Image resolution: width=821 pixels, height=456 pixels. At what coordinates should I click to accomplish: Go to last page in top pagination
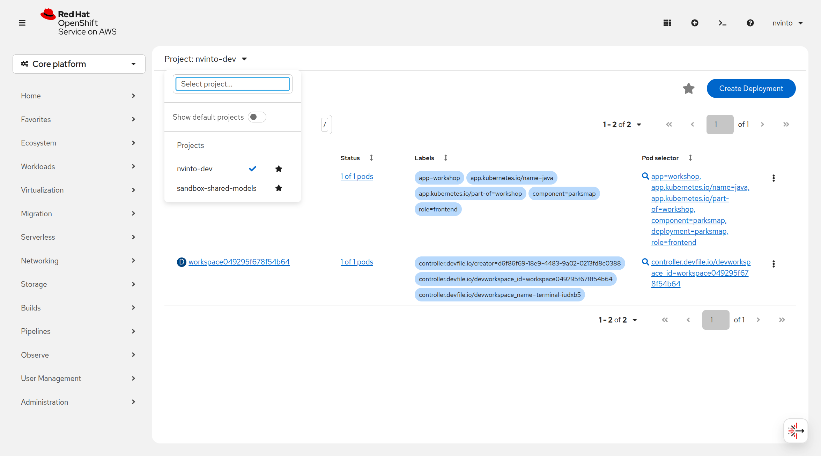pos(786,125)
